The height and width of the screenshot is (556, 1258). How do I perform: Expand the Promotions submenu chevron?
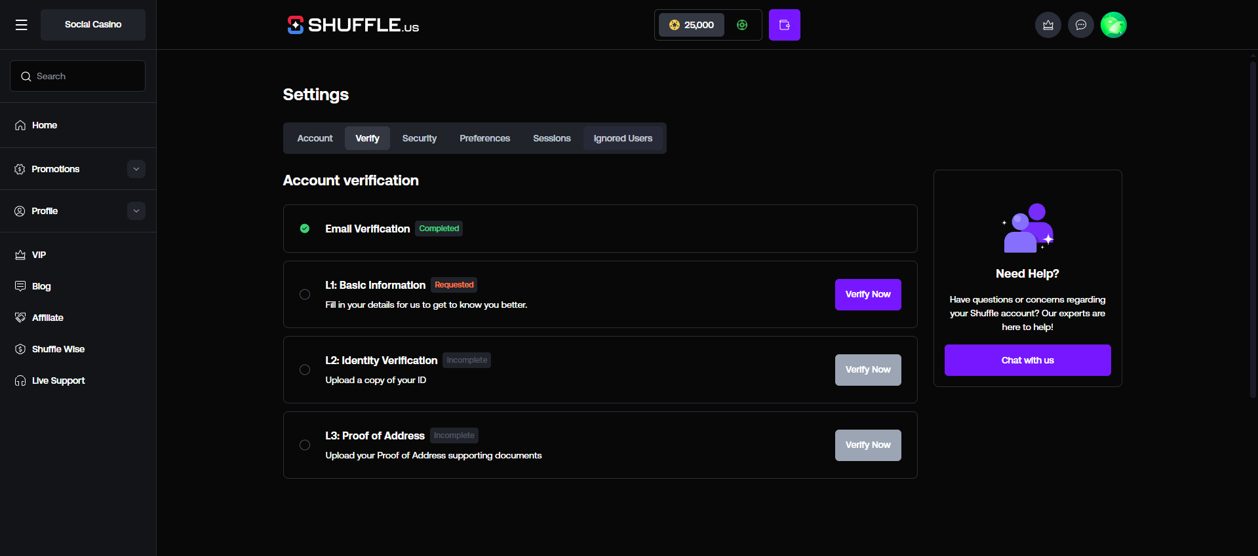pyautogui.click(x=136, y=169)
